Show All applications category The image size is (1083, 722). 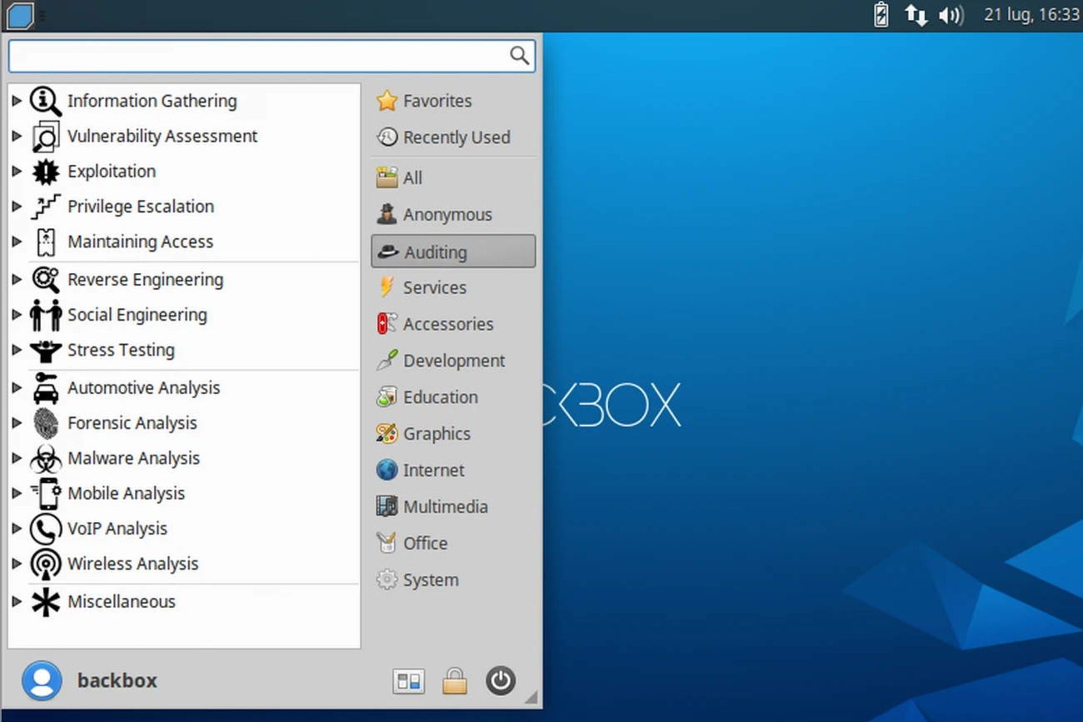454,178
